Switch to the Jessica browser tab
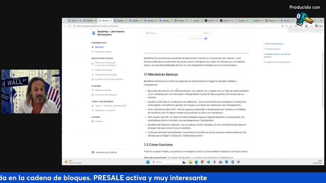Viewport: 326px width, 183px height. pos(75,21)
